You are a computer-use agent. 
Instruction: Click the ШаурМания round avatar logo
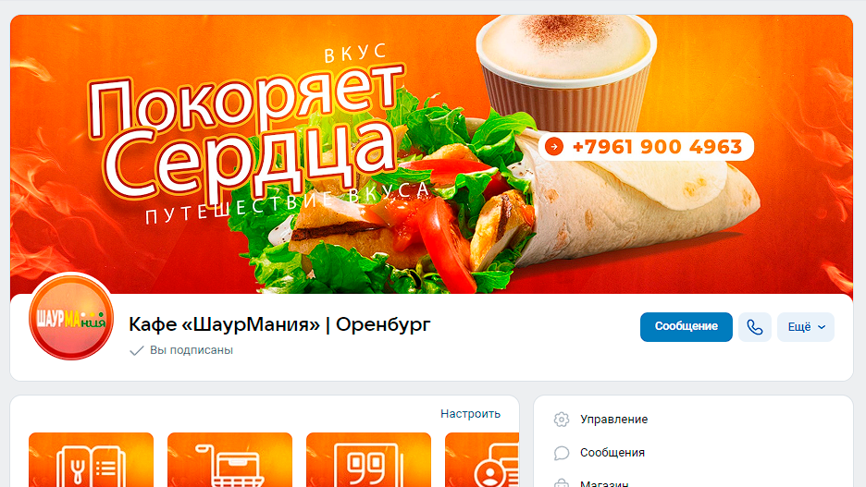point(71,318)
